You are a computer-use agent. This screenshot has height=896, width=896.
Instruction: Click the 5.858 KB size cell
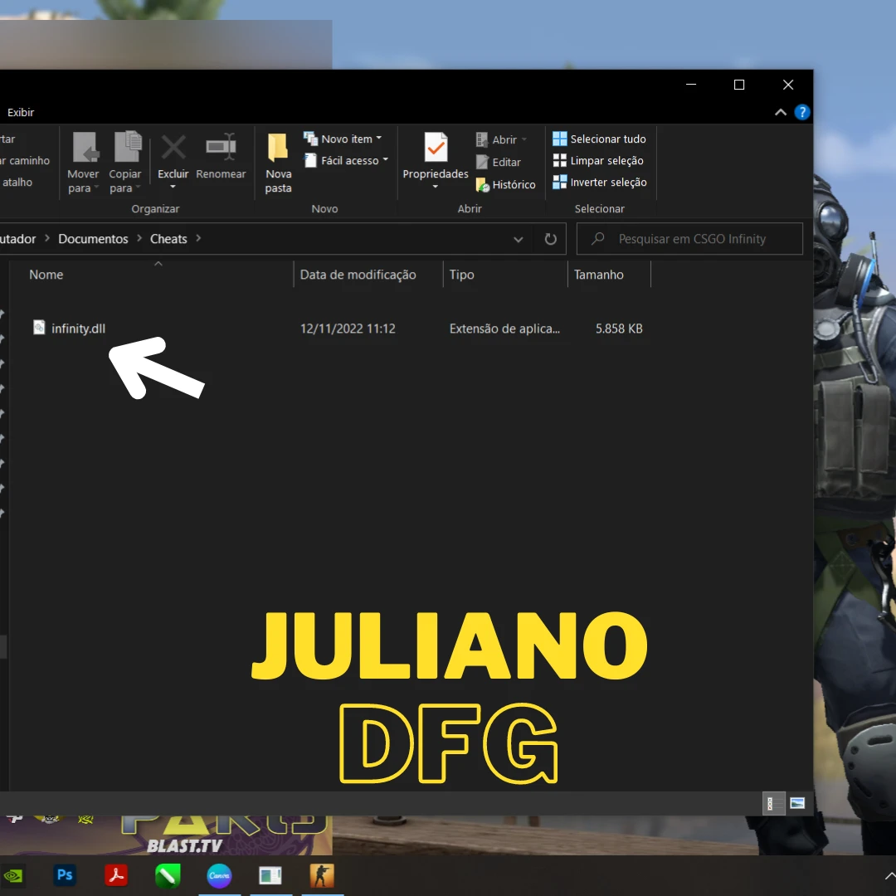[x=619, y=329]
